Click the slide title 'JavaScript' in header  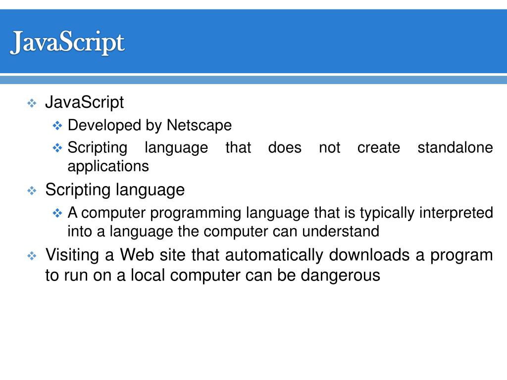point(67,43)
